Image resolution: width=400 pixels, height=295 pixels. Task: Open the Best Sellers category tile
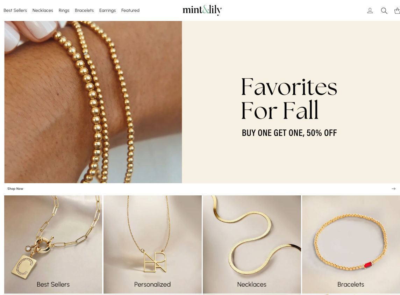pyautogui.click(x=53, y=245)
